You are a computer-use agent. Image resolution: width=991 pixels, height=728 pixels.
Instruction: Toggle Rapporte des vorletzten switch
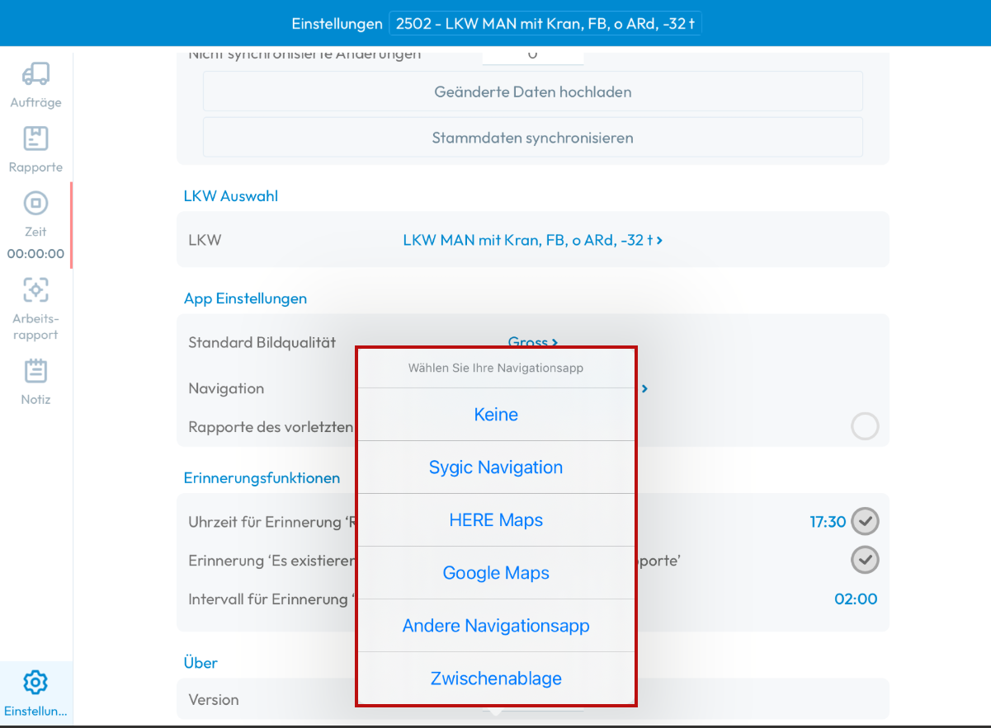pyautogui.click(x=865, y=426)
